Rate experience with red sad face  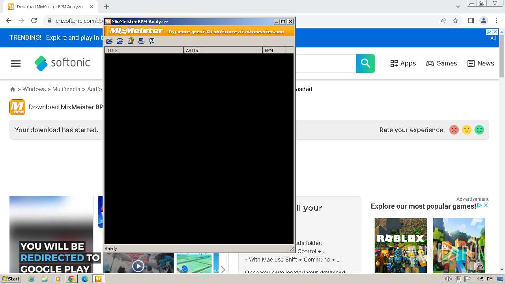[x=454, y=130]
